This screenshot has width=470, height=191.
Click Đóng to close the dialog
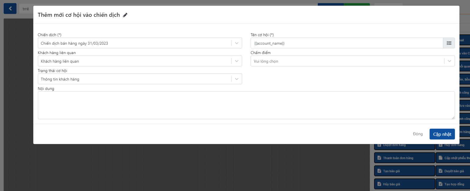click(418, 134)
